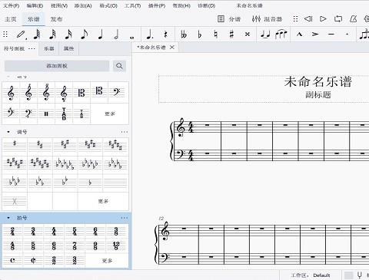Add a tie between notes
Screen dimensions: 369x280
[x=265, y=35]
